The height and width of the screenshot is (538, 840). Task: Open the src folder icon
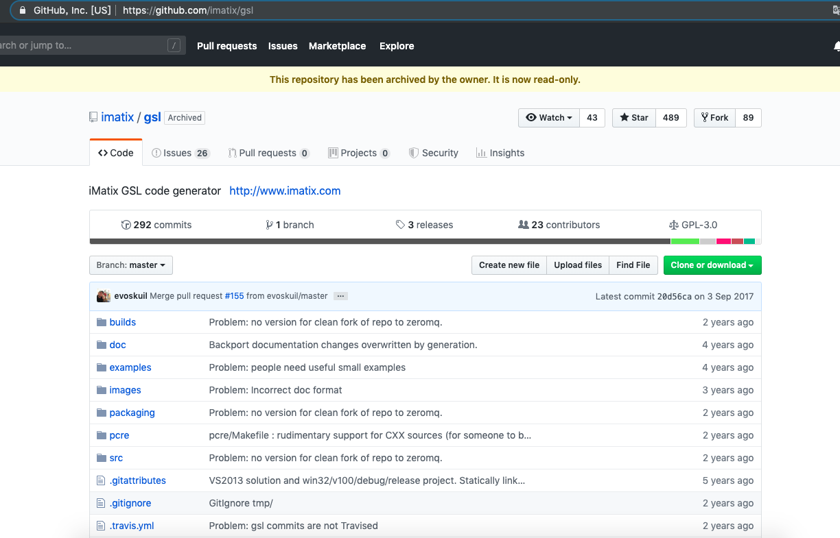pos(102,458)
